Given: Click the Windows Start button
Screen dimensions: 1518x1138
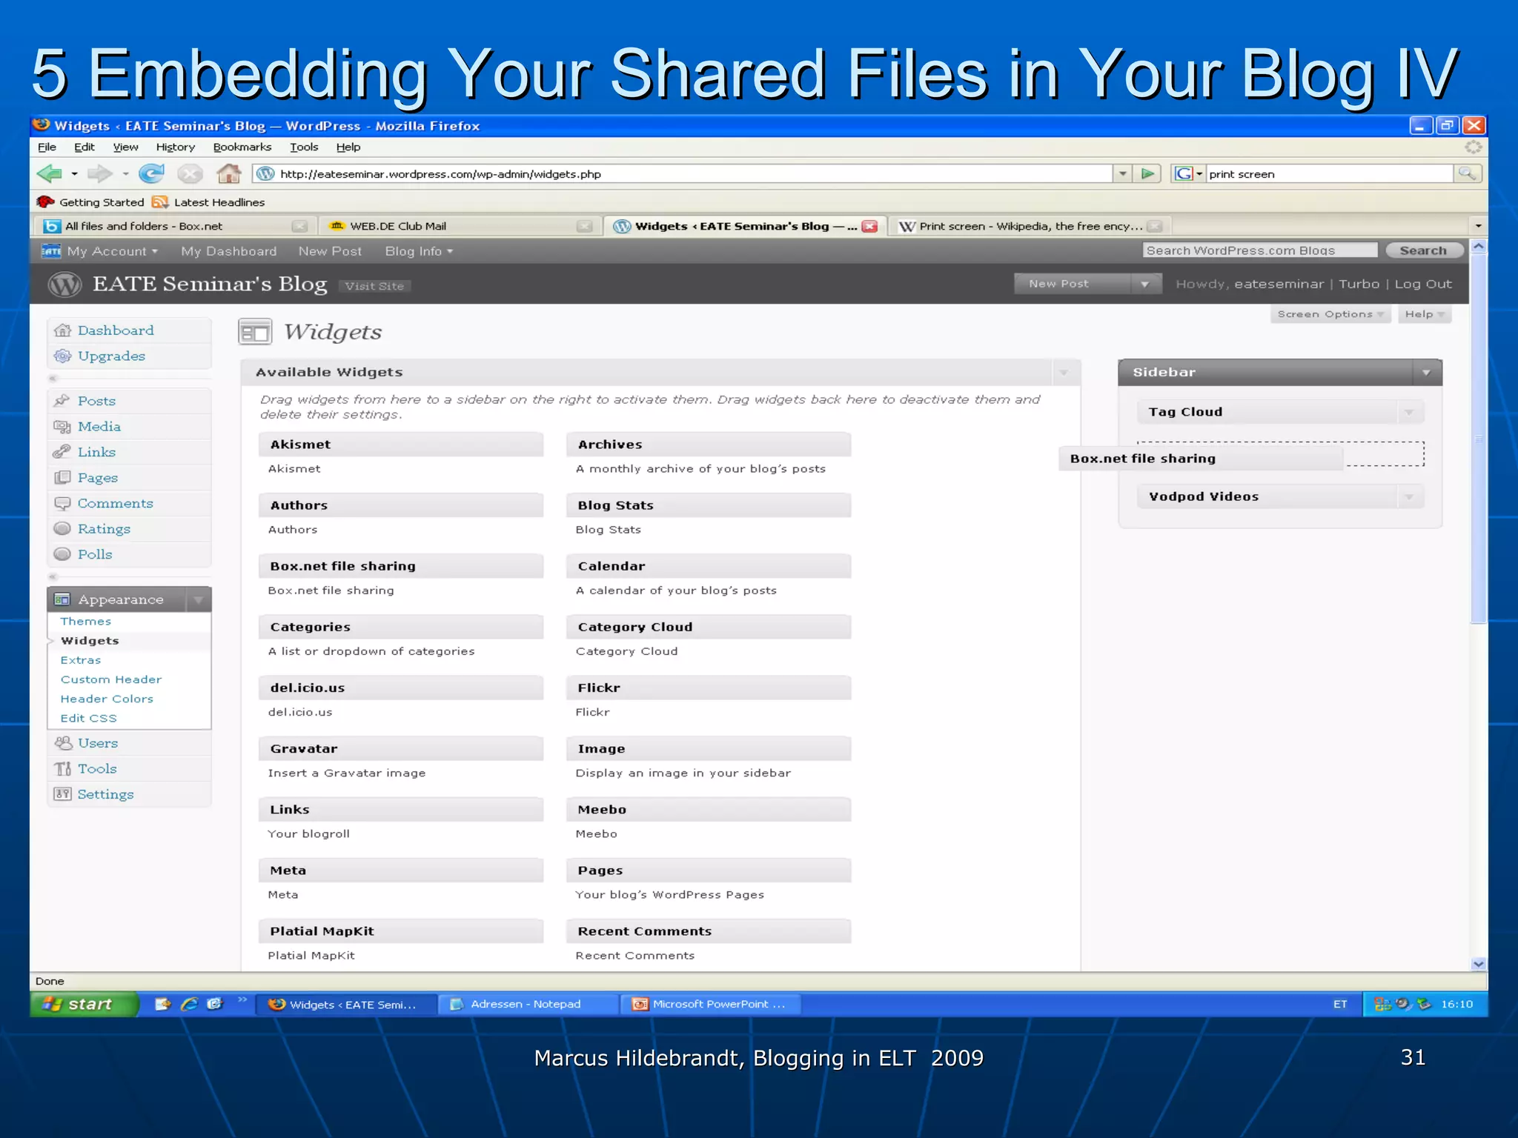Looking at the screenshot, I should (x=84, y=1004).
